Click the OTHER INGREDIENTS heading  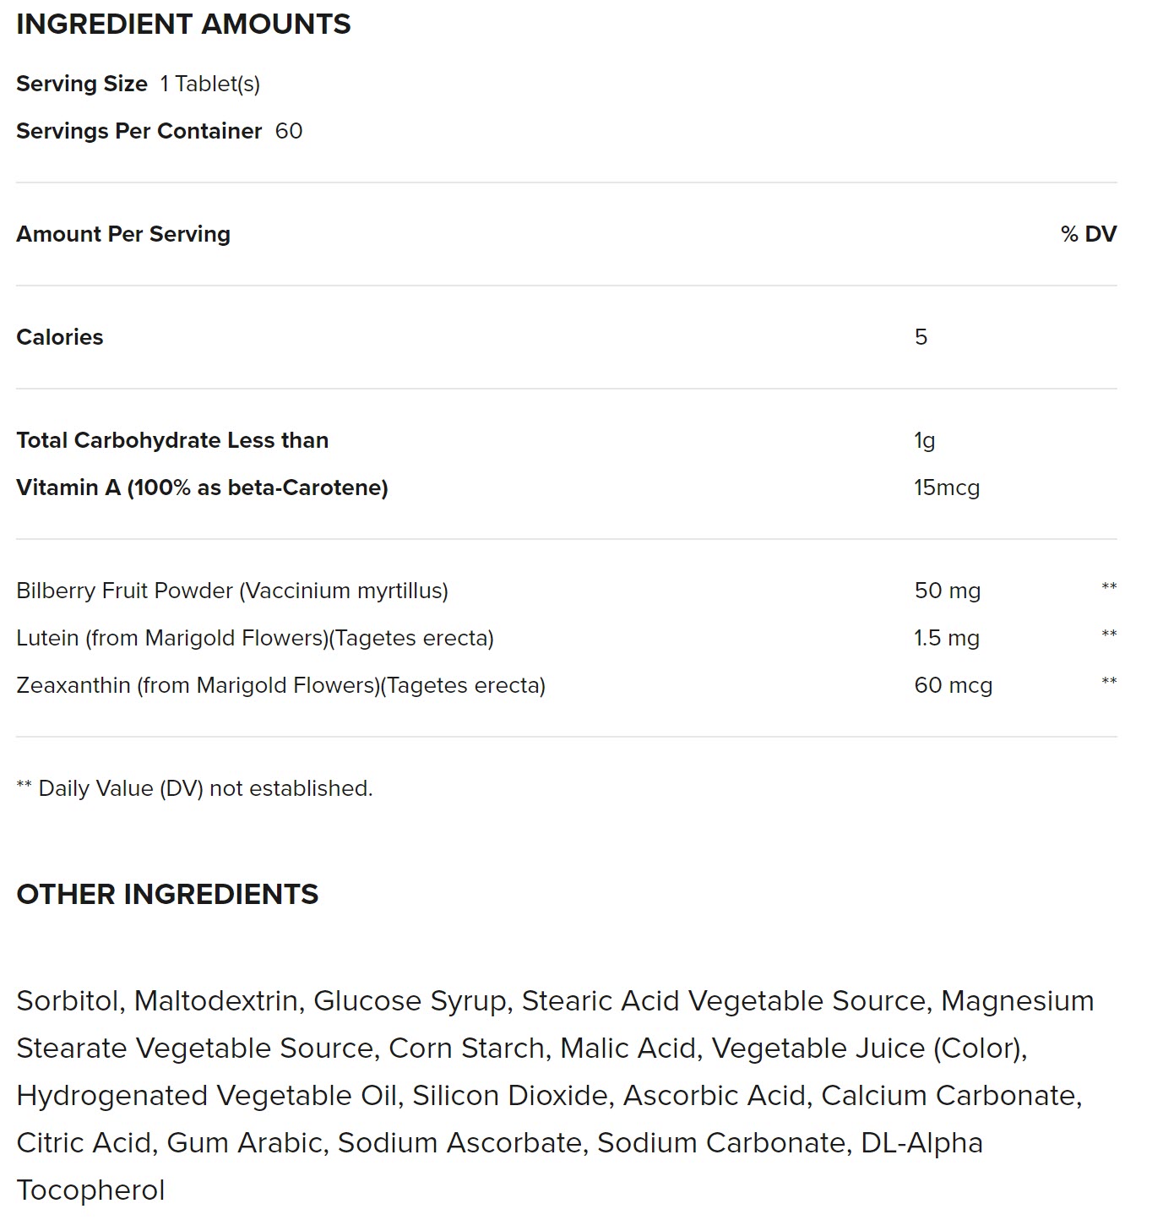click(167, 894)
